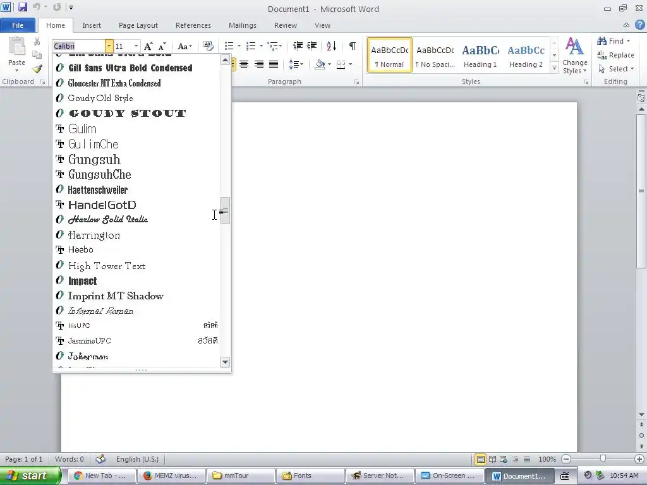Click the Align Text Right icon

point(258,64)
